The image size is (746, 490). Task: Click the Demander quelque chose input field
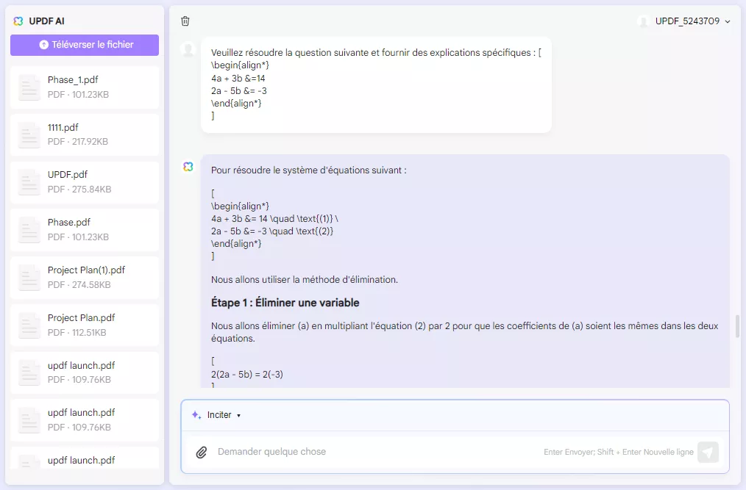click(x=368, y=452)
